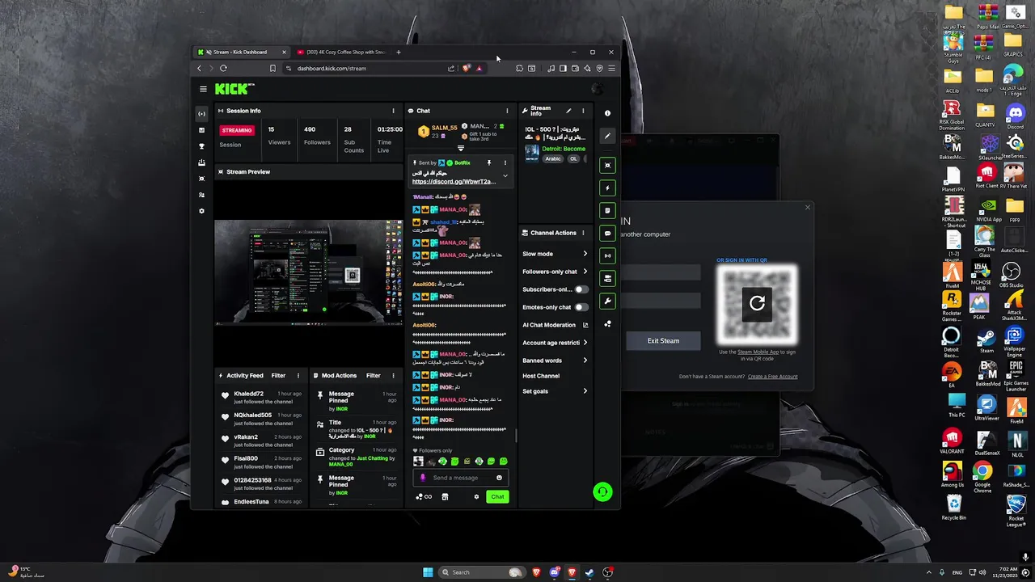Open Activity Feed Filter
Screen dimensions: 1035x582
pos(278,375)
